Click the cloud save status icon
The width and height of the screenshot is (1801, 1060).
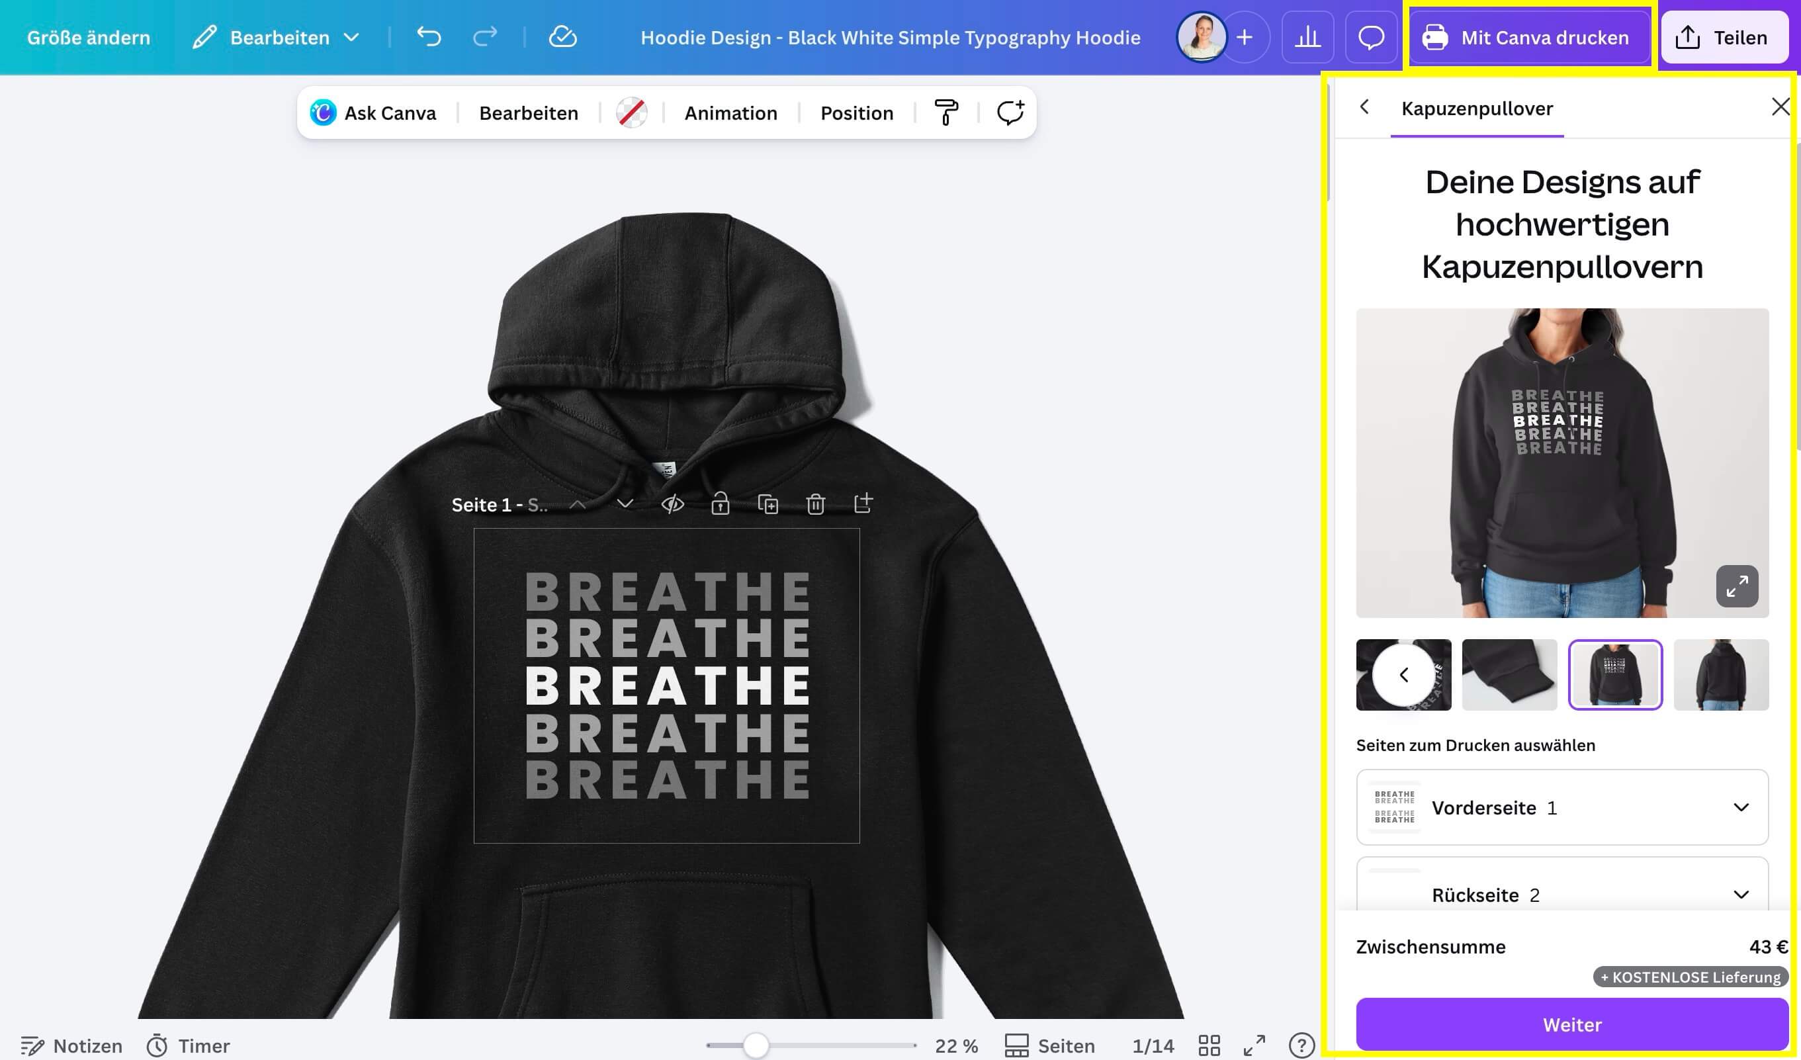562,36
